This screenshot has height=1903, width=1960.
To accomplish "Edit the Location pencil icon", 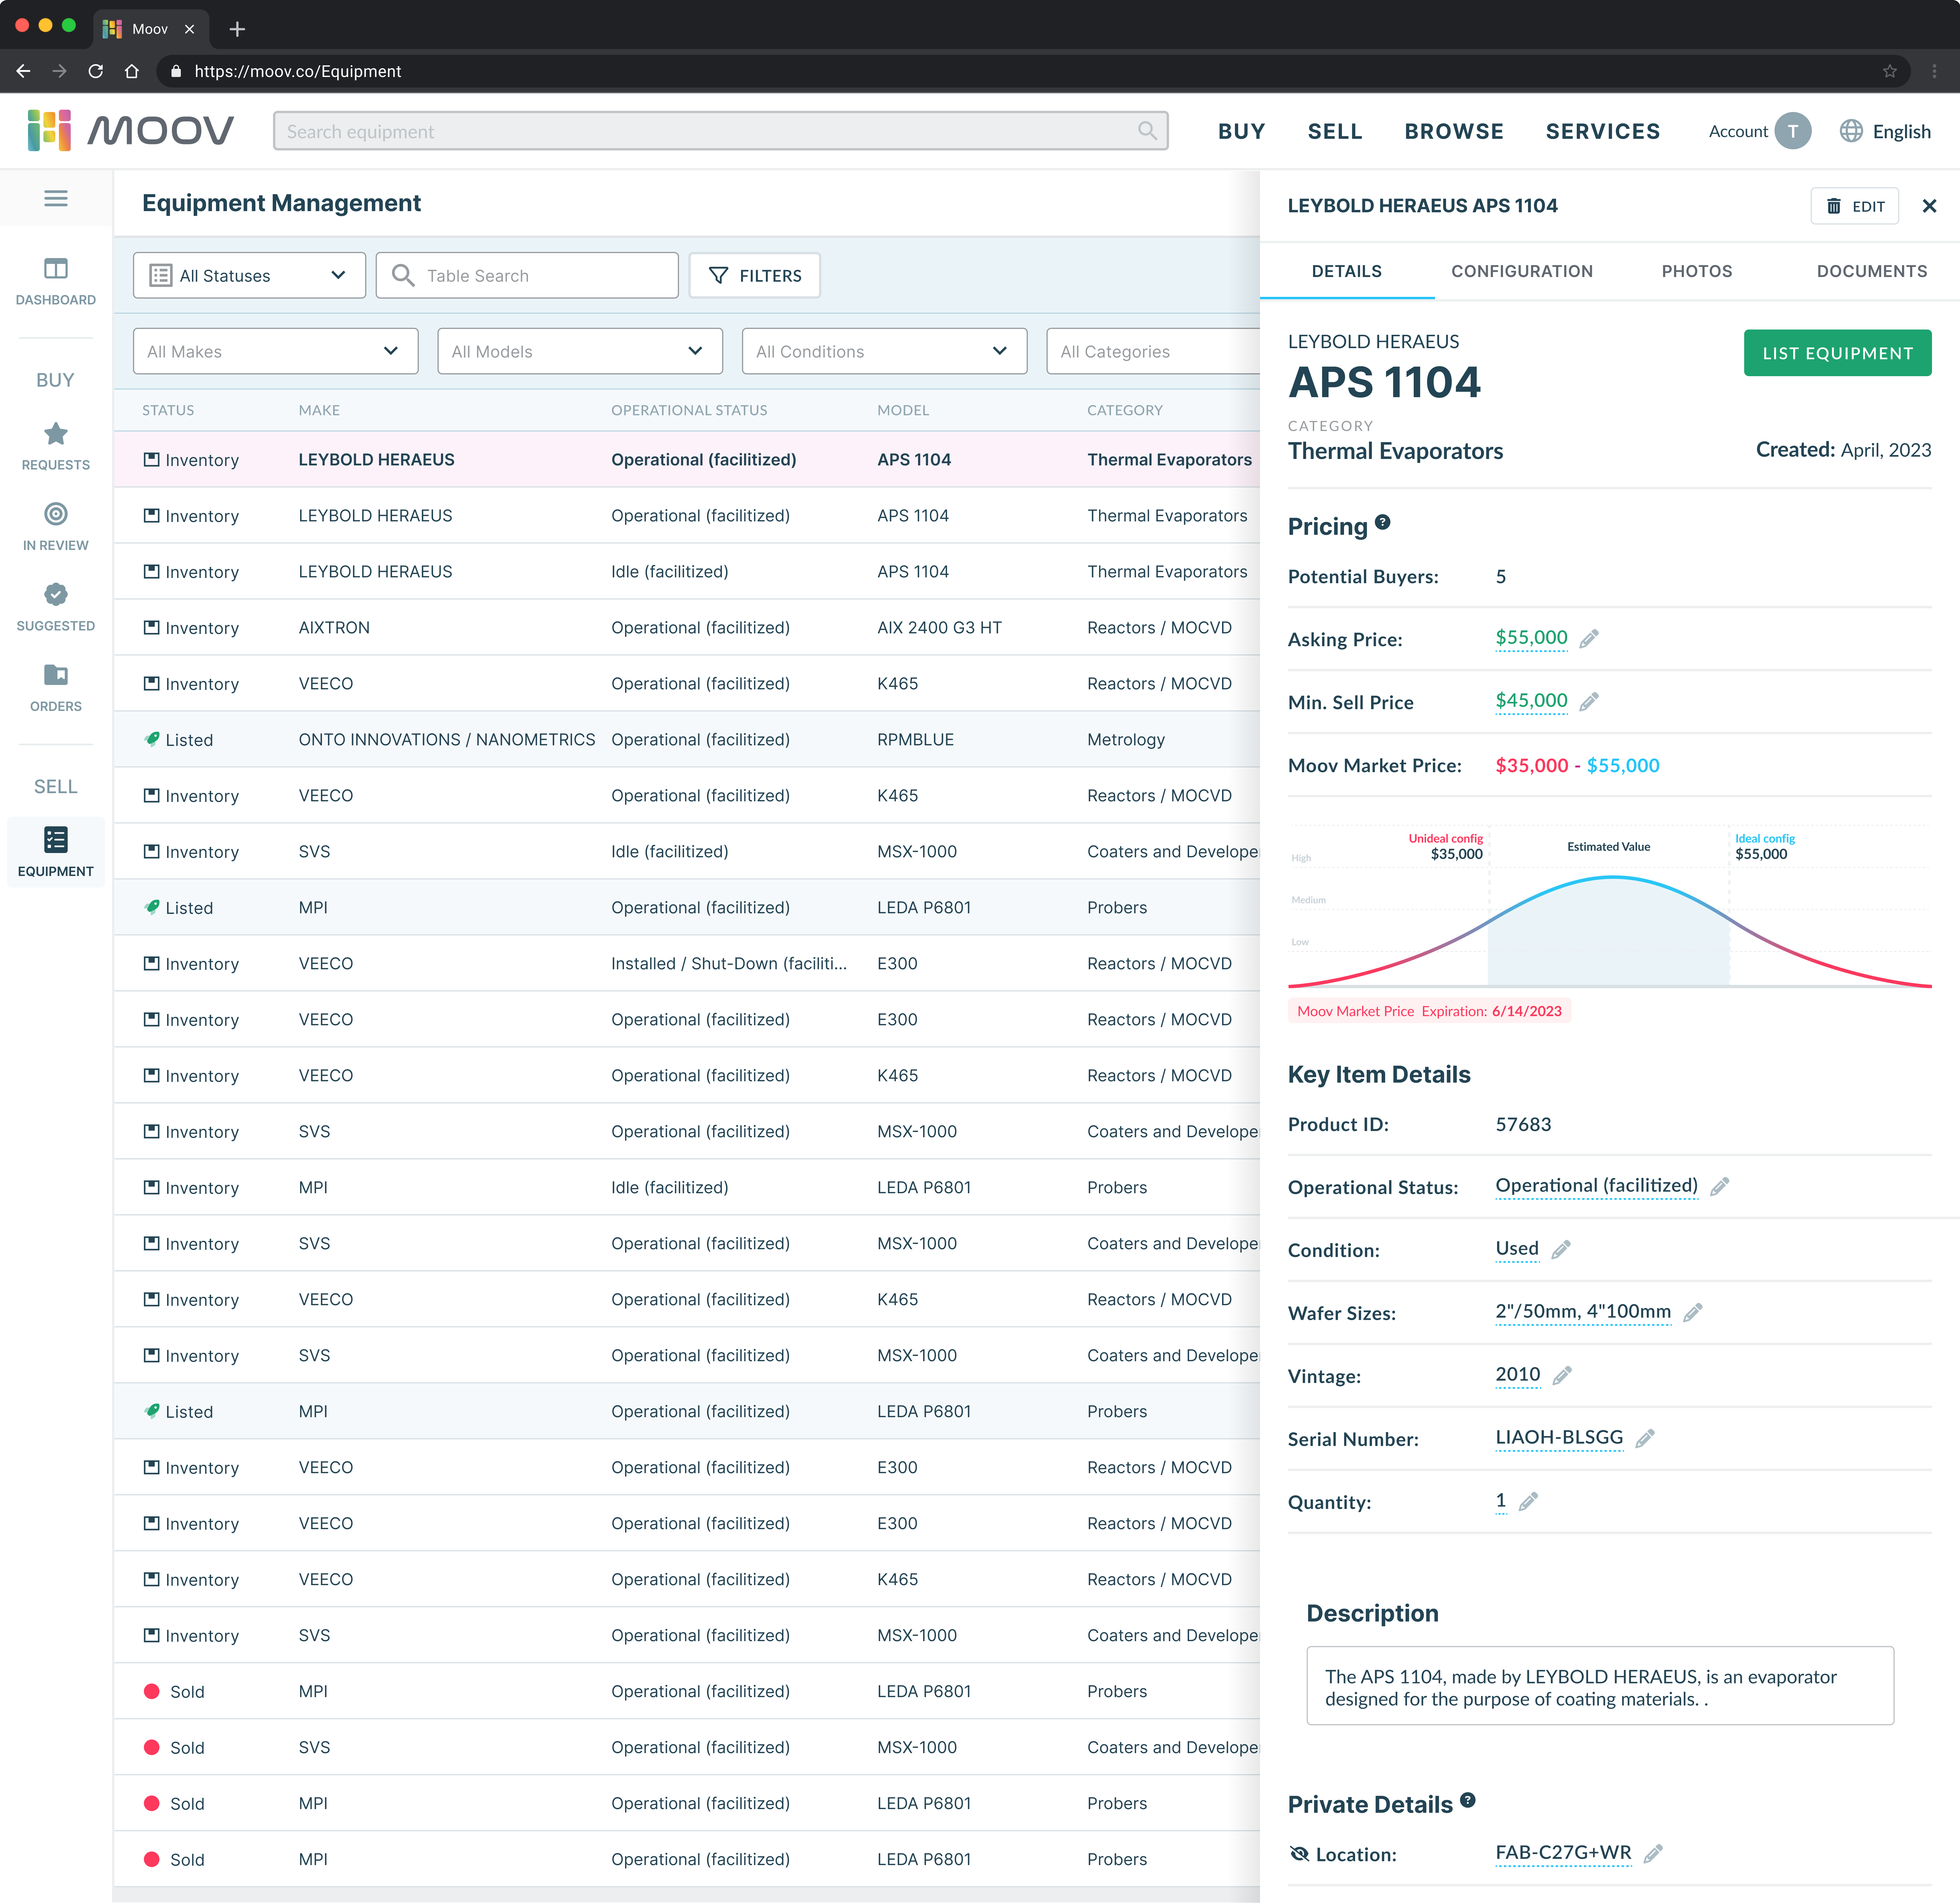I will pos(1653,1854).
